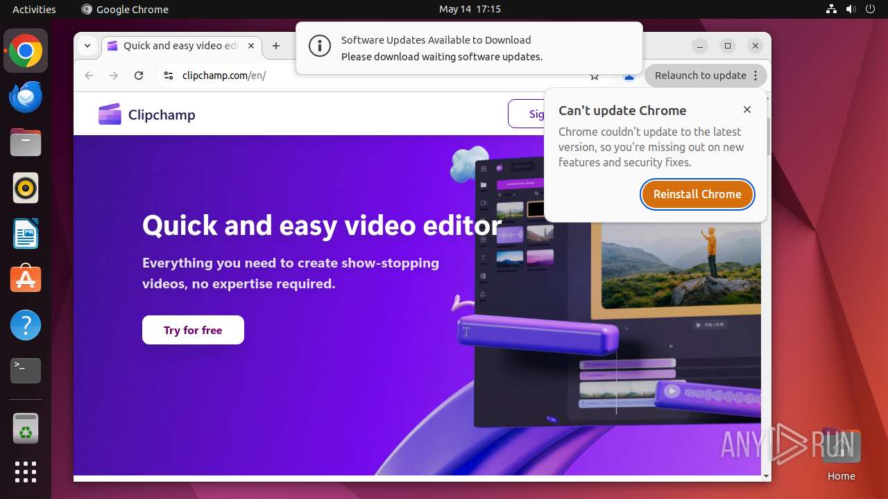Open the Google Chrome app menu in top bar
Image resolution: width=888 pixels, height=499 pixels.
coord(125,9)
